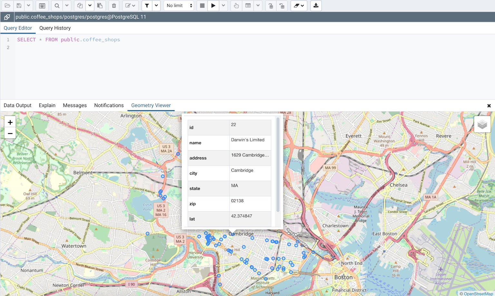Screen dimensions: 495x296
Task: Click the connection path title text
Action: pyautogui.click(x=81, y=17)
